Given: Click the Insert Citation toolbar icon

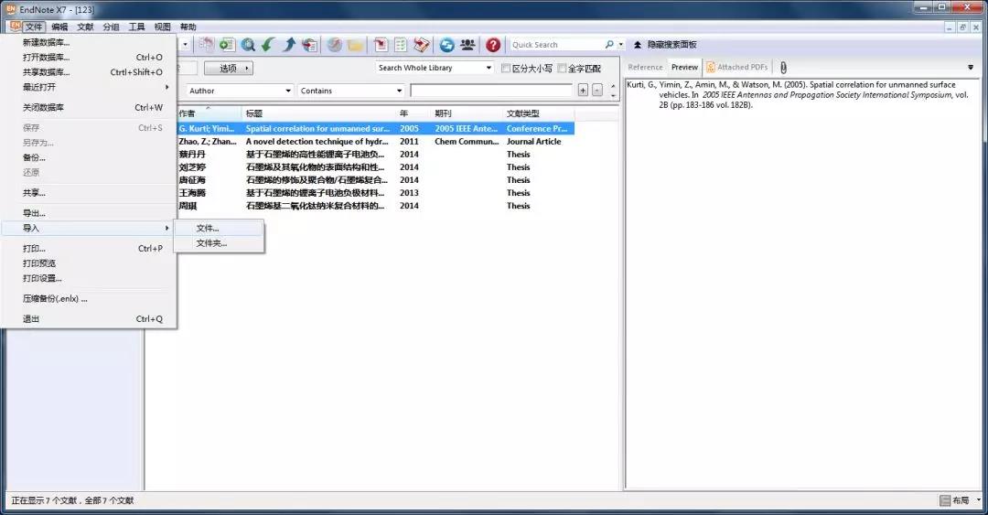Looking at the screenshot, I should [x=381, y=44].
